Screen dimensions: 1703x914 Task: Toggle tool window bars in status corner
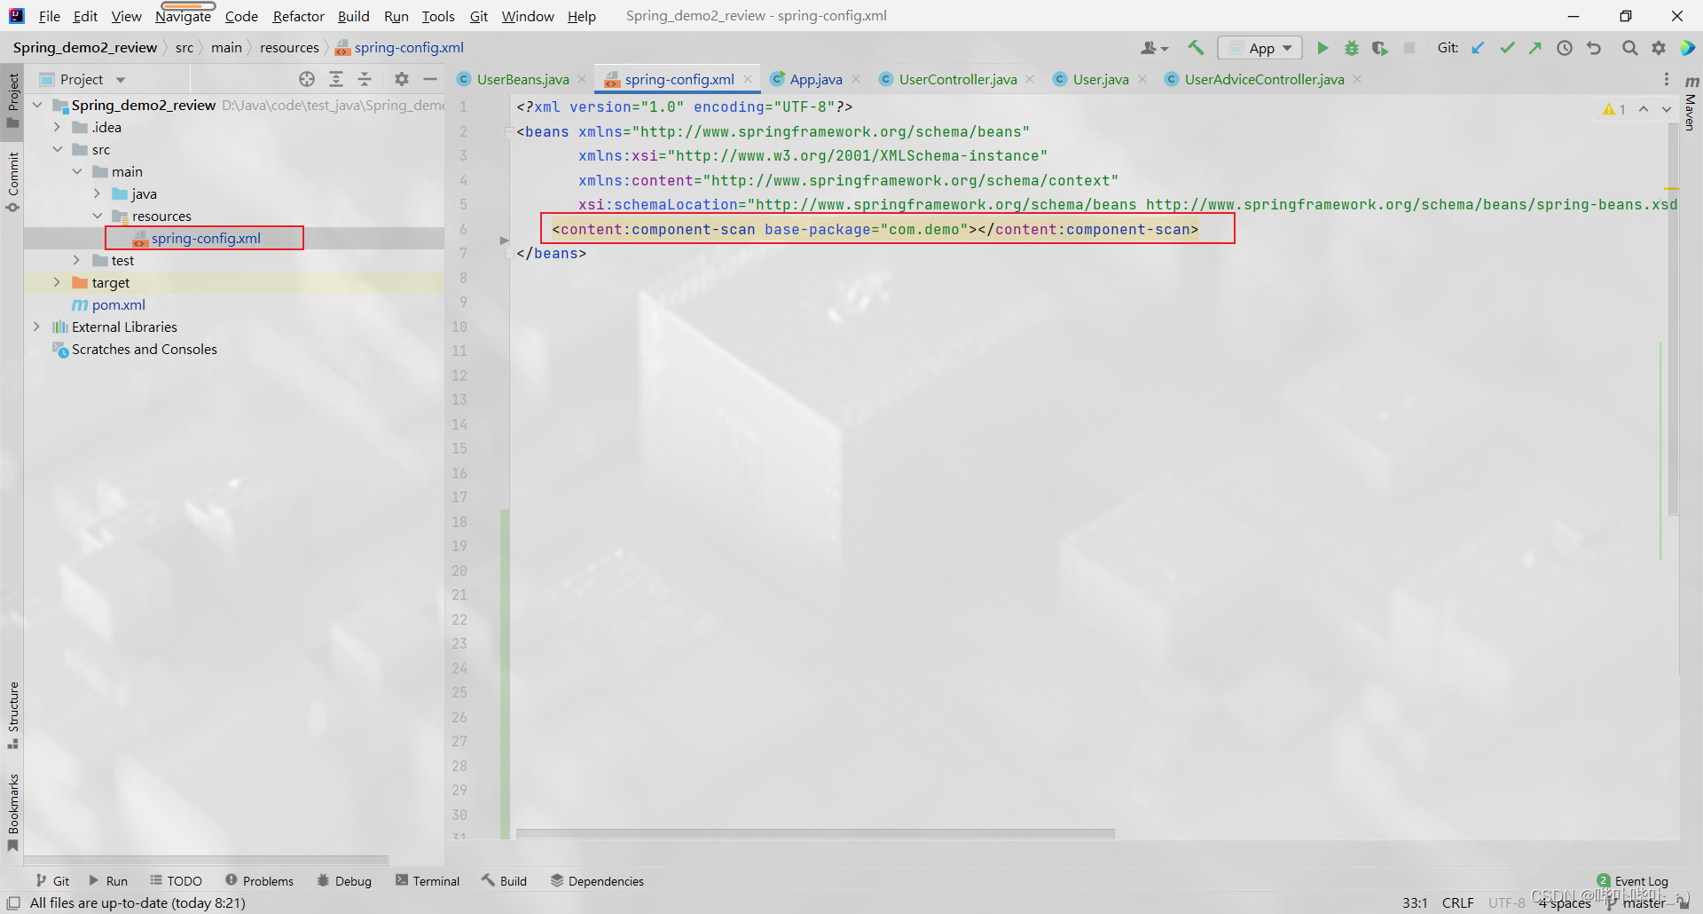click(13, 903)
